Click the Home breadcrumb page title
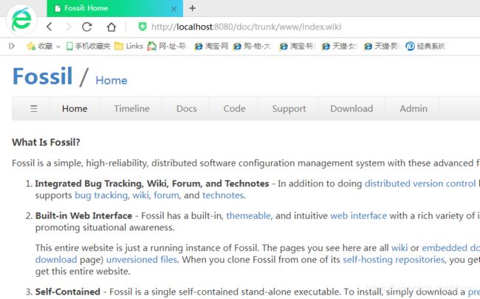The height and width of the screenshot is (299, 480). pos(112,80)
